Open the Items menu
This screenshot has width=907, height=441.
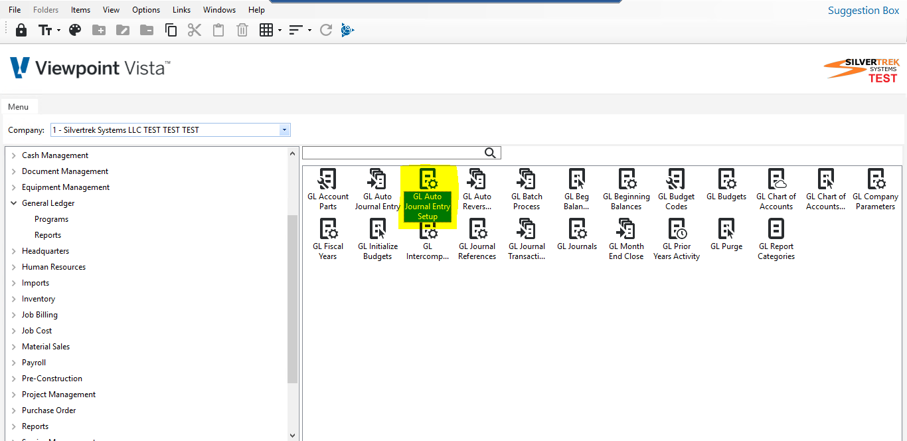coord(80,10)
